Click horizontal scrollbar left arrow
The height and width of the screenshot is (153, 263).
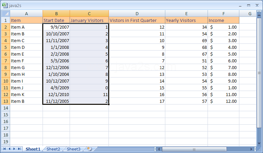tap(159, 149)
